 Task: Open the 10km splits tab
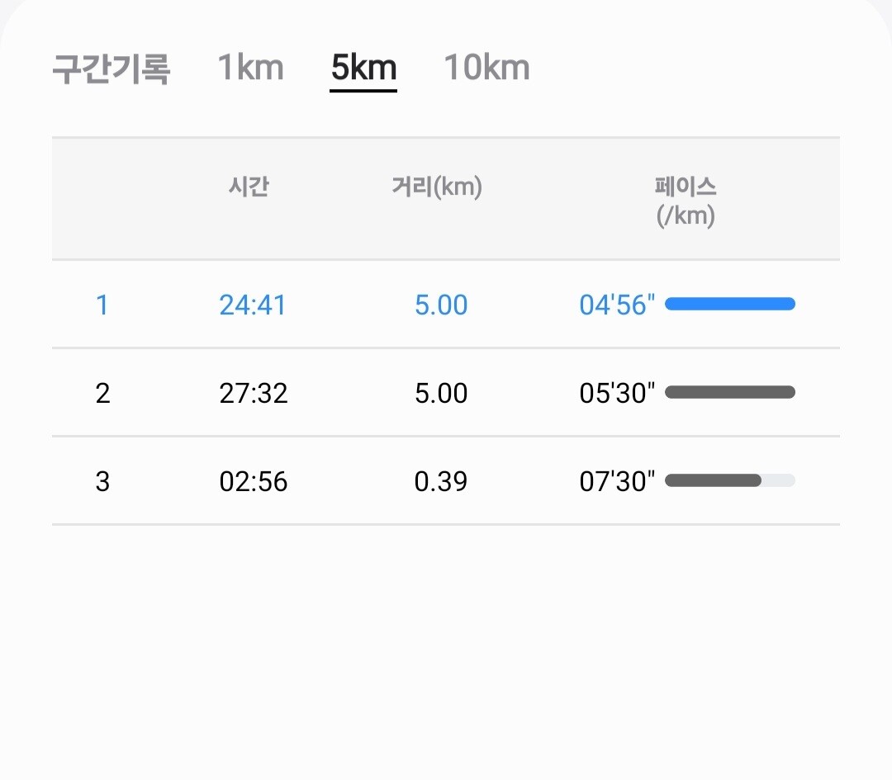click(x=486, y=68)
